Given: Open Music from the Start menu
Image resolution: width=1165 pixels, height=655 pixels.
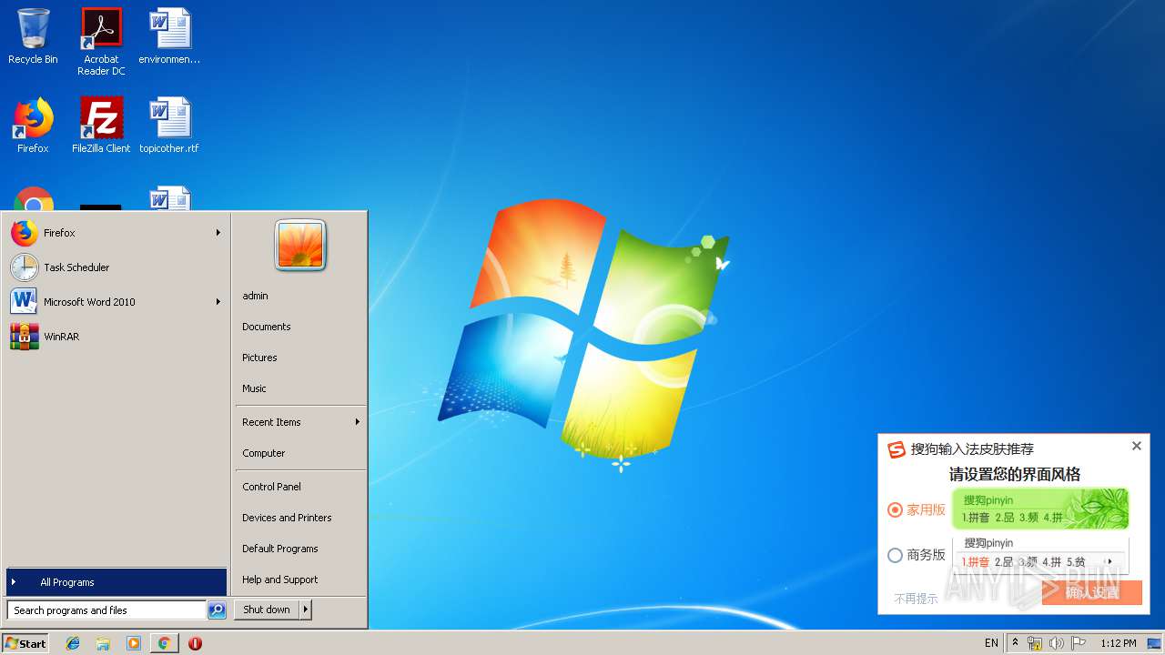Looking at the screenshot, I should point(254,388).
